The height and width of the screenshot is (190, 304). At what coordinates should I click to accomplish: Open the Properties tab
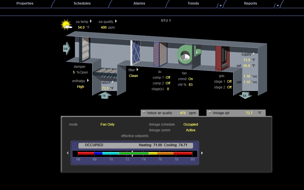tap(25, 3)
